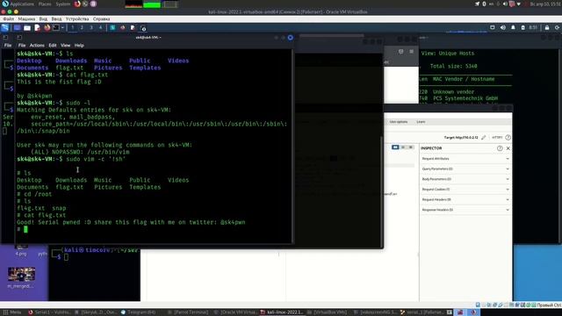The image size is (562, 316).
Task: Open terminal Edit menu
Action: click(53, 46)
